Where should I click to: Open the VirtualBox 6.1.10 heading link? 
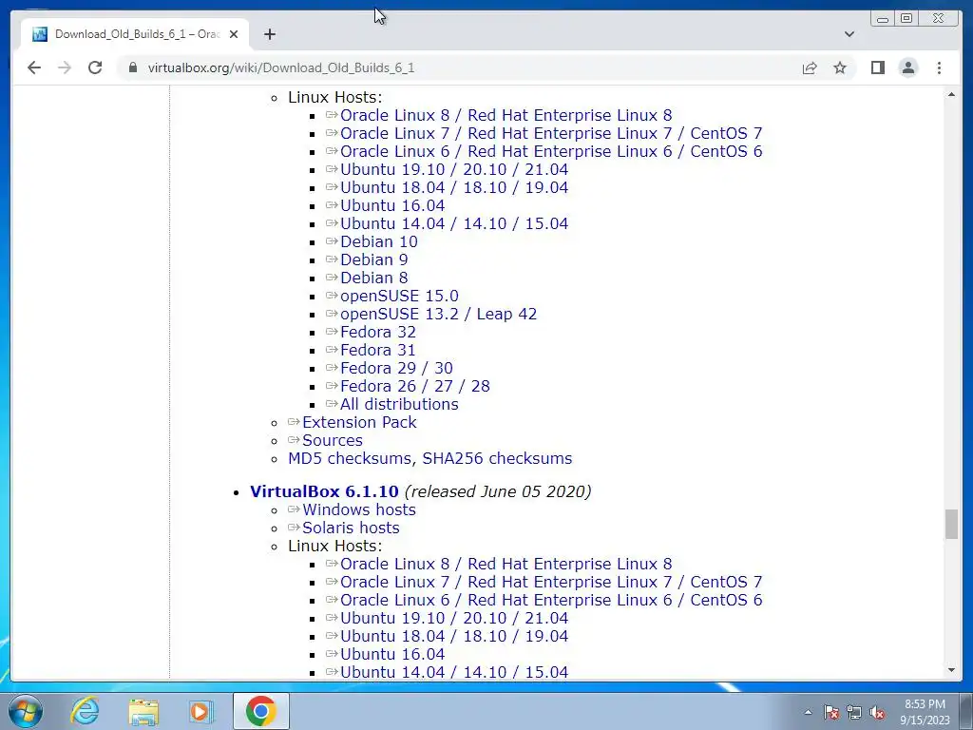[324, 491]
